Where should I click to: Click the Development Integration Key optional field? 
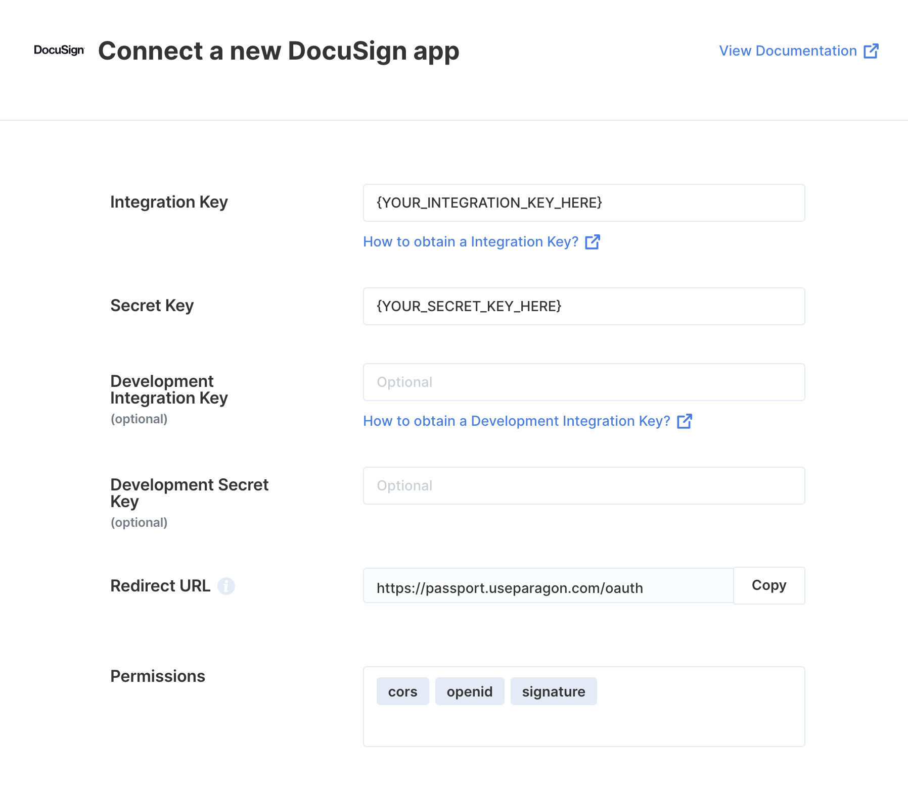click(584, 382)
